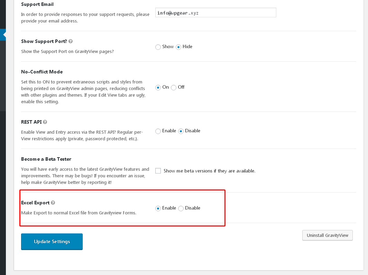Click the Show label for Support Port
Image resolution: width=368 pixels, height=275 pixels.
pyautogui.click(x=168, y=46)
